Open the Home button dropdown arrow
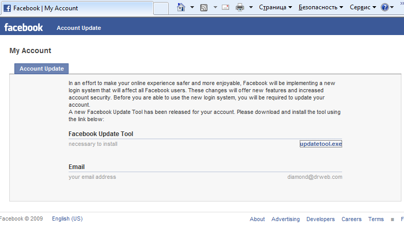 coord(192,7)
